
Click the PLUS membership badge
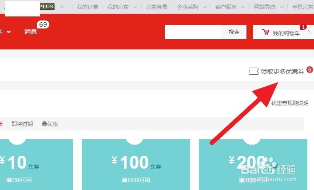(47, 7)
